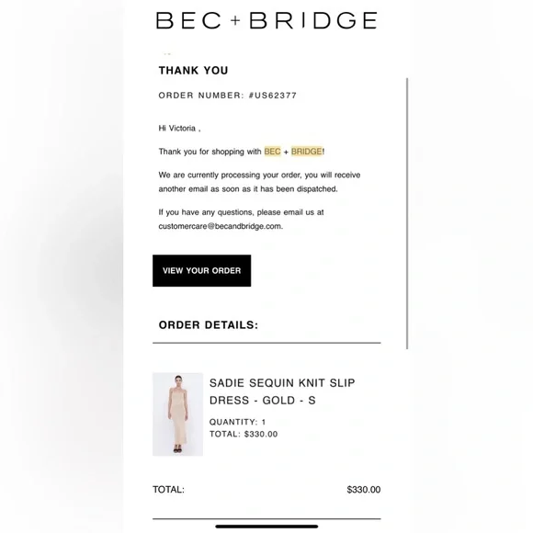533x533 pixels.
Task: Click the QUANTITY: 1 line
Action: pyautogui.click(x=238, y=422)
